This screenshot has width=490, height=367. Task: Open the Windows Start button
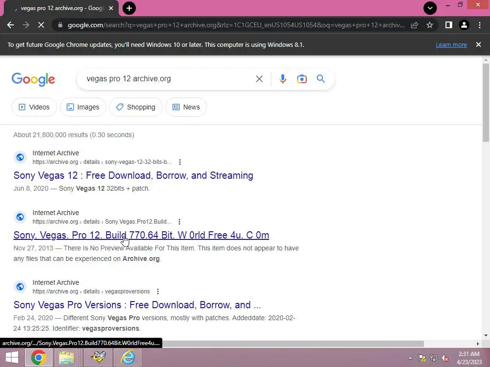12,357
